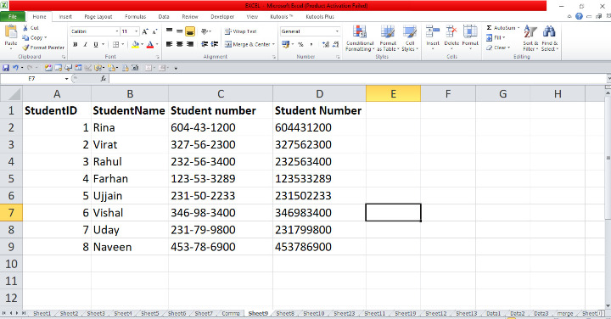Toggle Italic formatting
This screenshot has width=611, height=319.
point(86,44)
